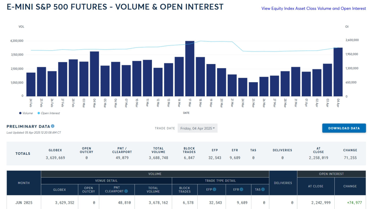Click the Preliminary Data info icon

pyautogui.click(x=52, y=126)
